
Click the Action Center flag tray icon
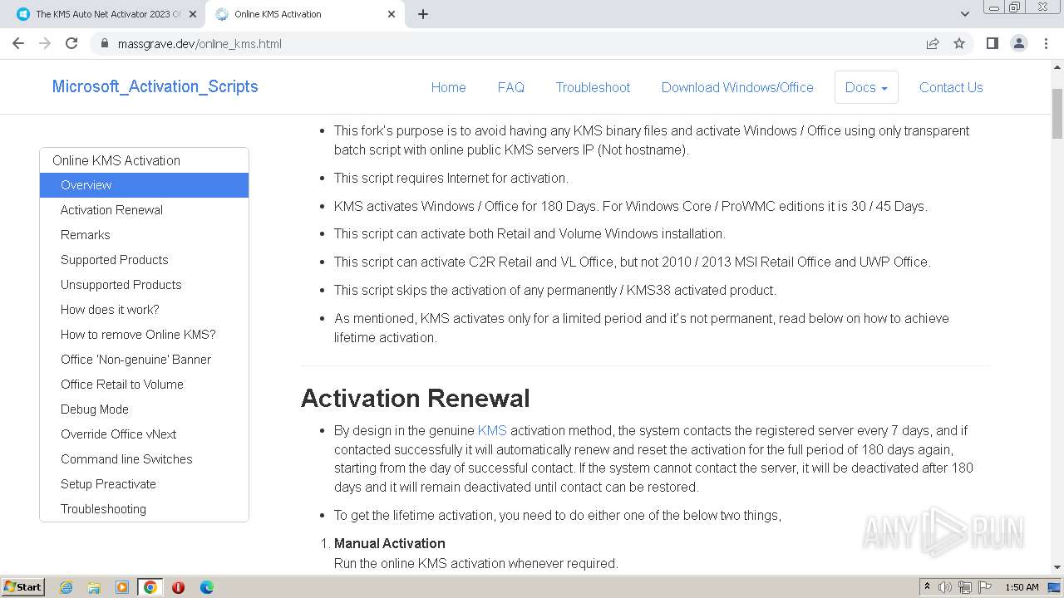(985, 587)
